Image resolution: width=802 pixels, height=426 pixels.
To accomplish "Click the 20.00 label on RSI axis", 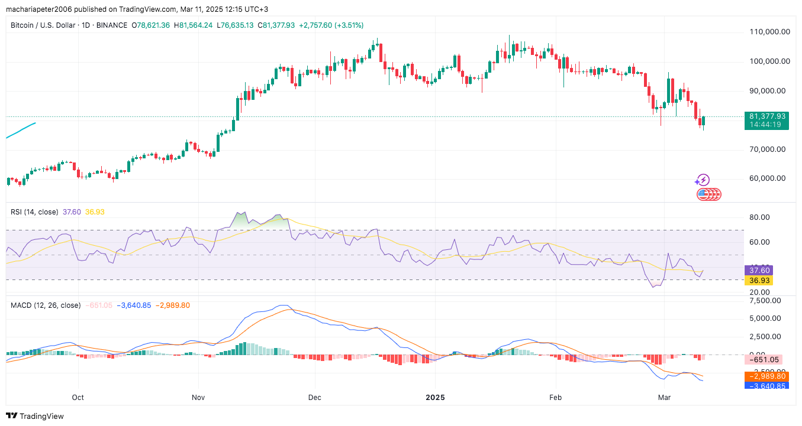I will (760, 292).
